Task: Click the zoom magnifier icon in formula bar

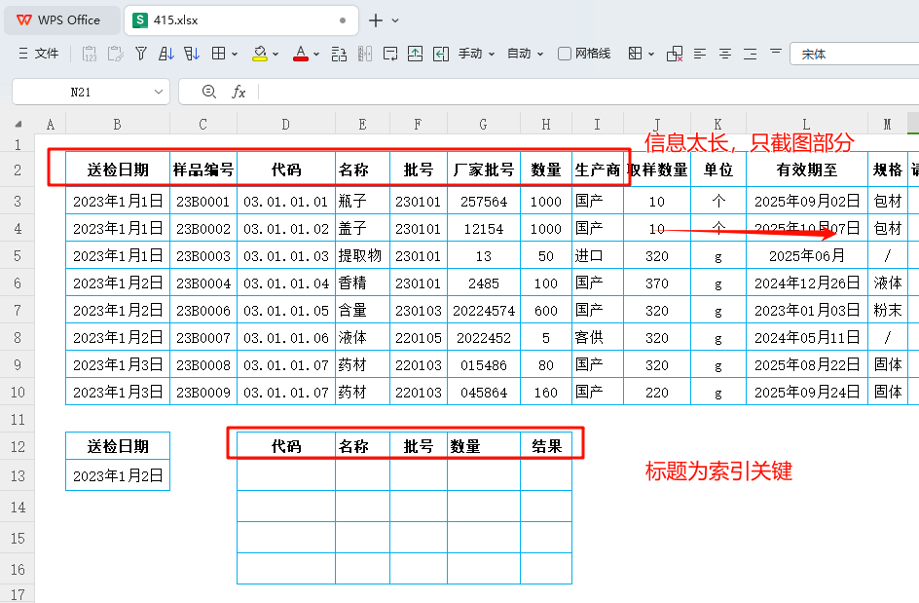Action: [x=208, y=92]
